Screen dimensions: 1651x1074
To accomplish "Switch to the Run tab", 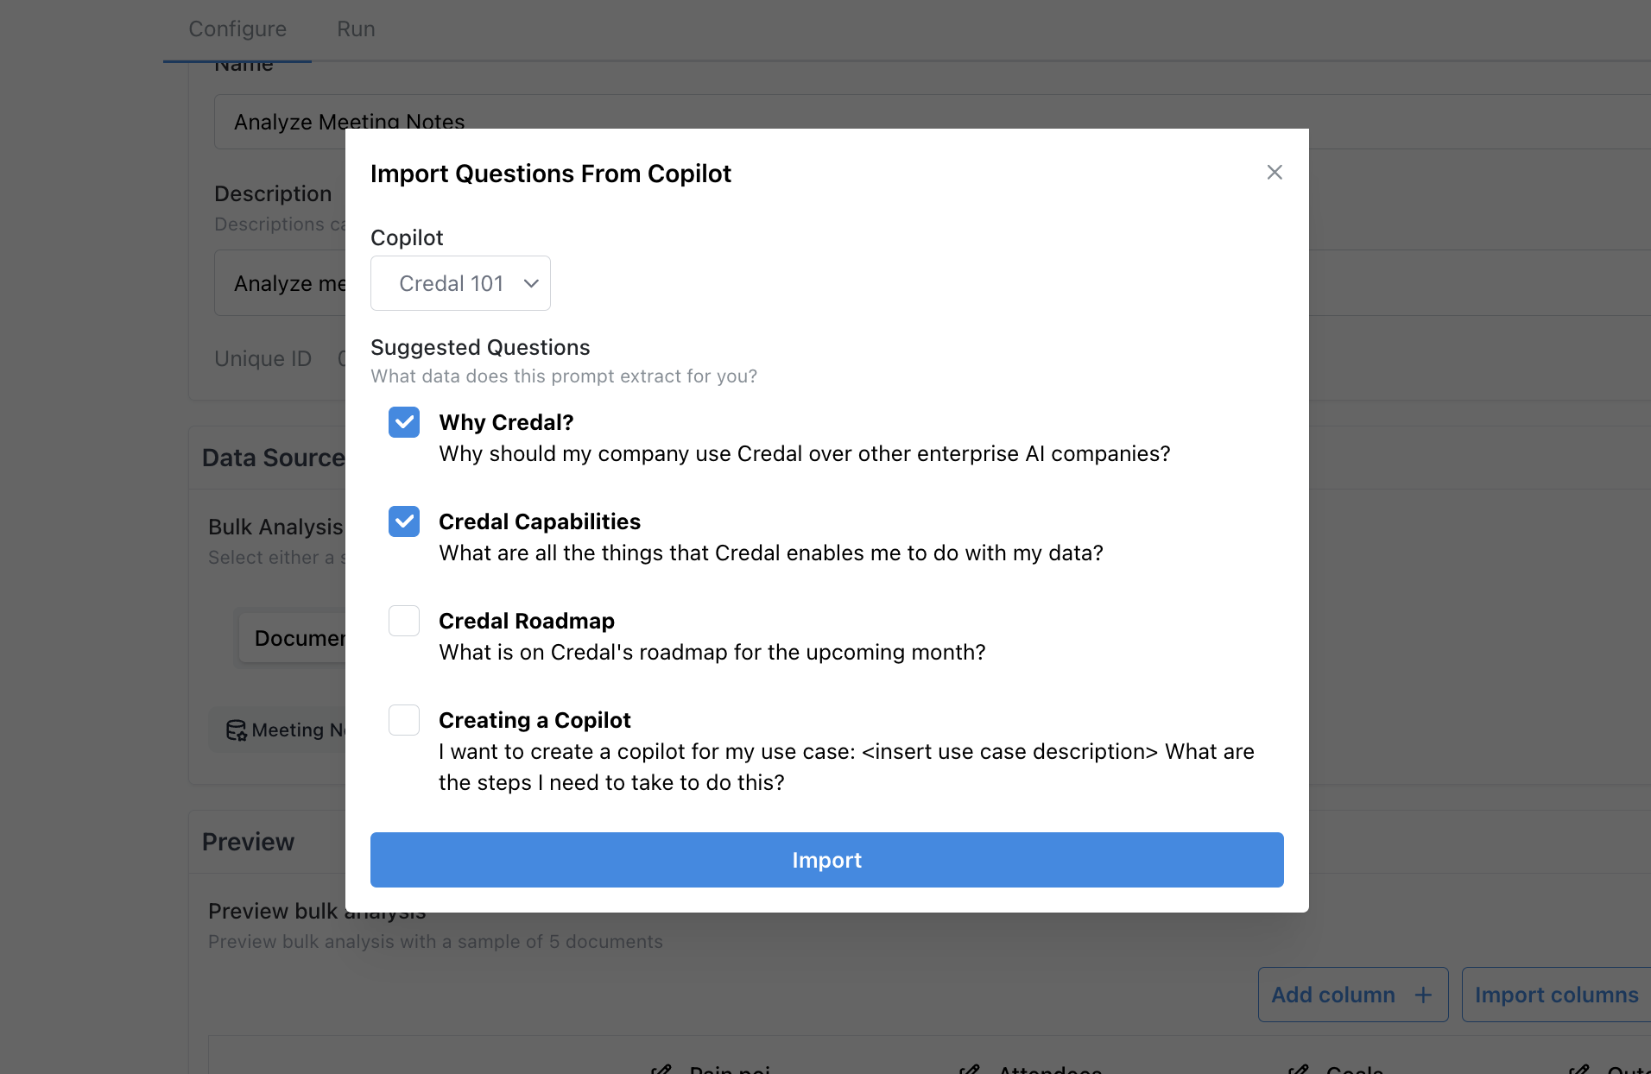I will click(356, 29).
